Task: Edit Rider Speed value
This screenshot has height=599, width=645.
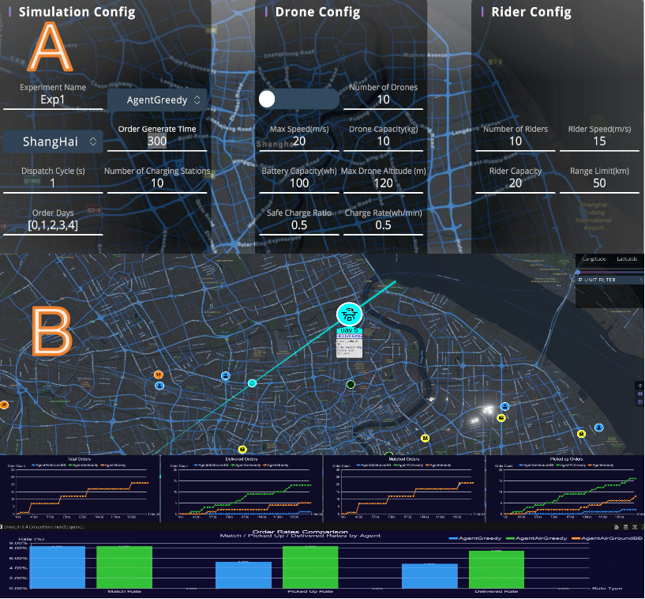Action: [599, 141]
